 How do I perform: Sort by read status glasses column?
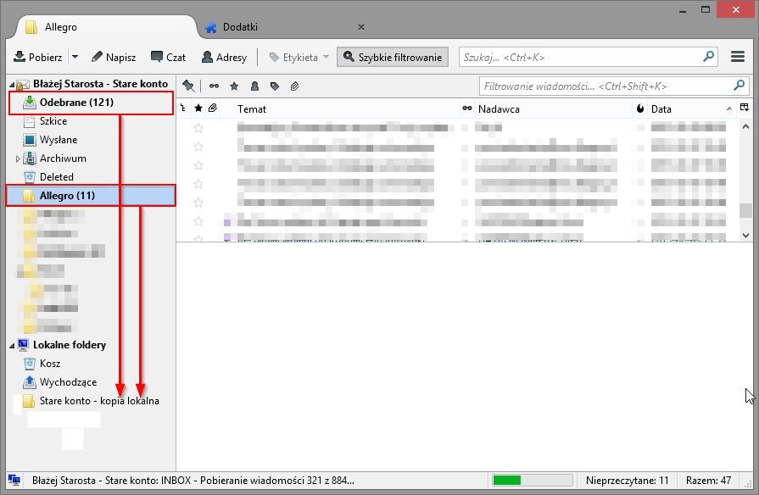[467, 108]
